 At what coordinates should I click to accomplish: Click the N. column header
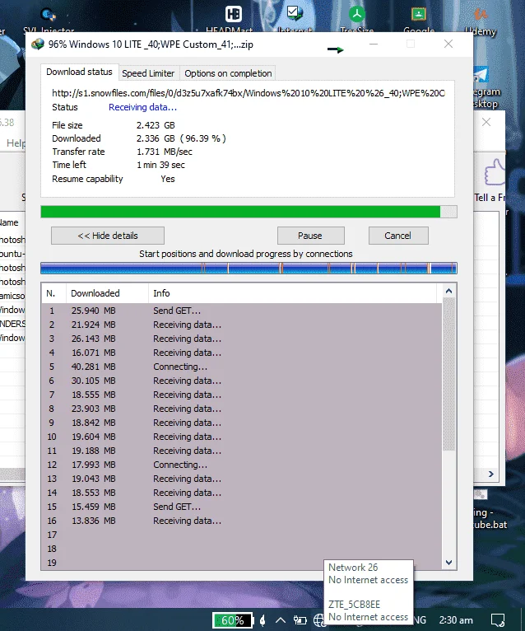pos(53,293)
